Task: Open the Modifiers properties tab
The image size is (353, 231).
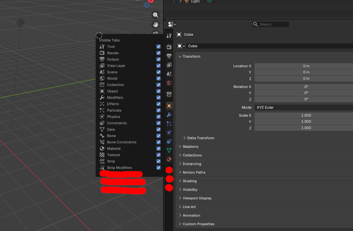Action: tap(169, 115)
